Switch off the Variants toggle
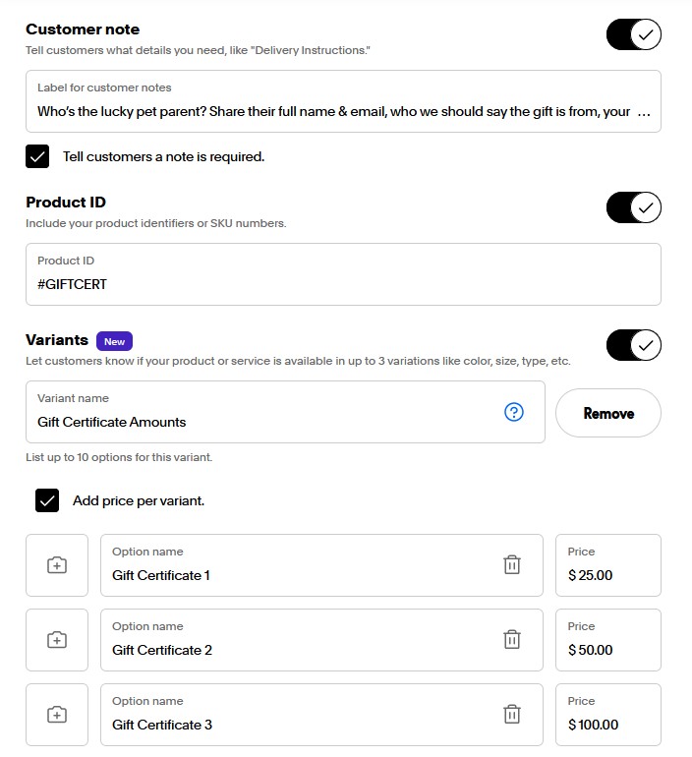Screen dimensions: 692x757 coord(634,345)
